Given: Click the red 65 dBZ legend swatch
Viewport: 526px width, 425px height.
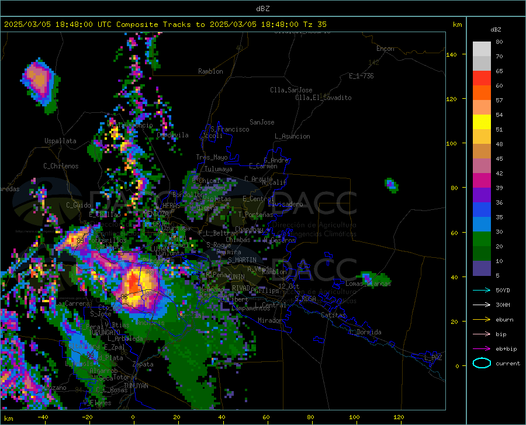Looking at the screenshot, I should point(482,78).
